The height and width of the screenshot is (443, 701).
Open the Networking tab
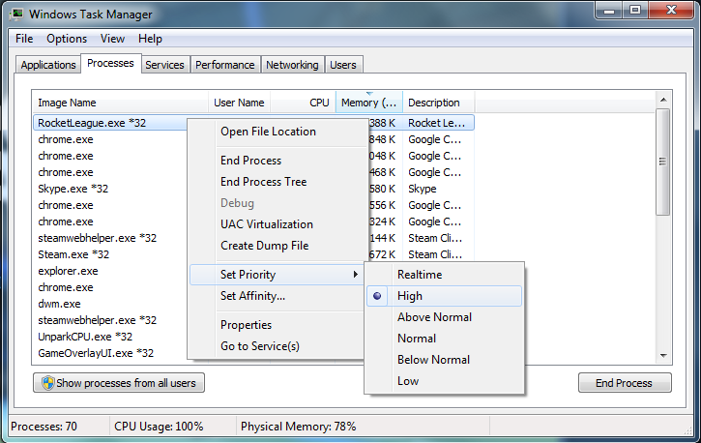pyautogui.click(x=292, y=65)
